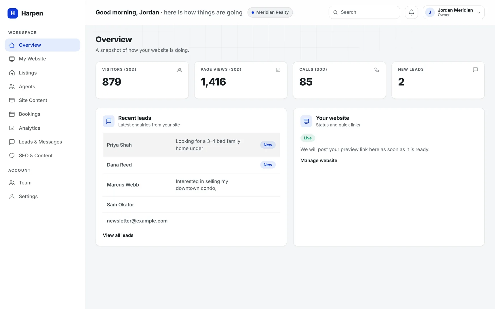The width and height of the screenshot is (495, 309).
Task: Go to Bookings
Action: tap(42, 114)
